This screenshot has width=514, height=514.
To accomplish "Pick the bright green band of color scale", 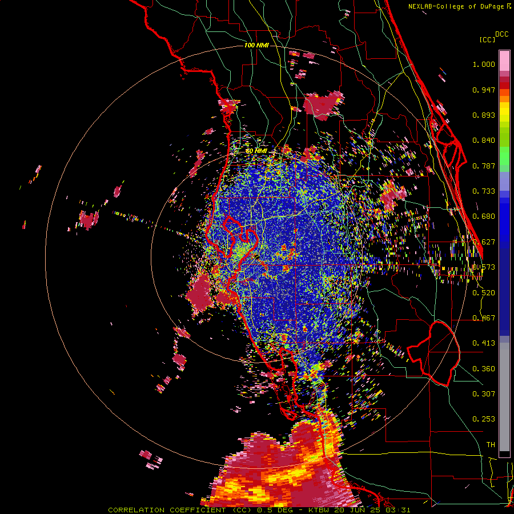I will click(x=504, y=156).
